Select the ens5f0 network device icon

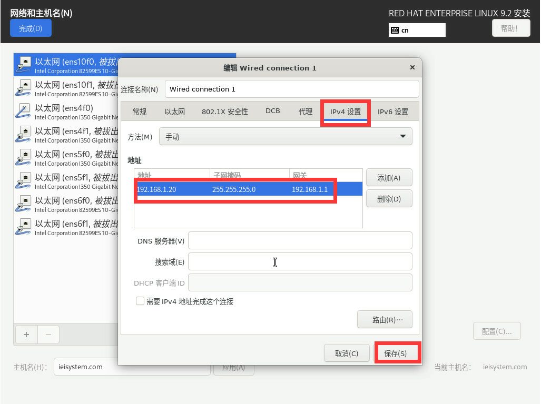tap(24, 157)
